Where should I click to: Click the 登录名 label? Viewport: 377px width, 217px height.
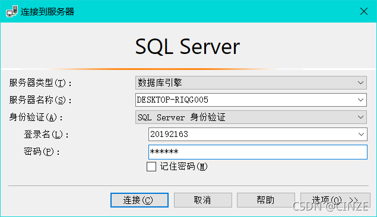click(46, 135)
